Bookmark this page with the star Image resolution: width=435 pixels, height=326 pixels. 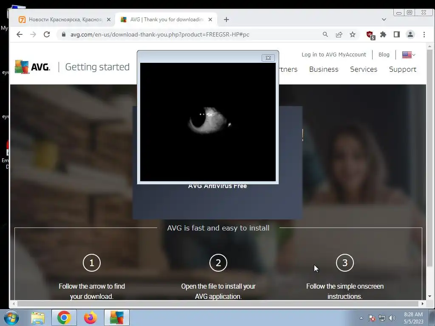coord(352,34)
